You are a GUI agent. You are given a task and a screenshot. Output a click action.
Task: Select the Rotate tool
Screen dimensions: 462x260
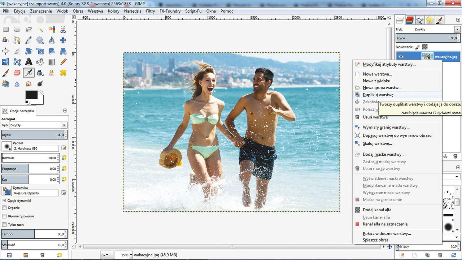[29, 51]
